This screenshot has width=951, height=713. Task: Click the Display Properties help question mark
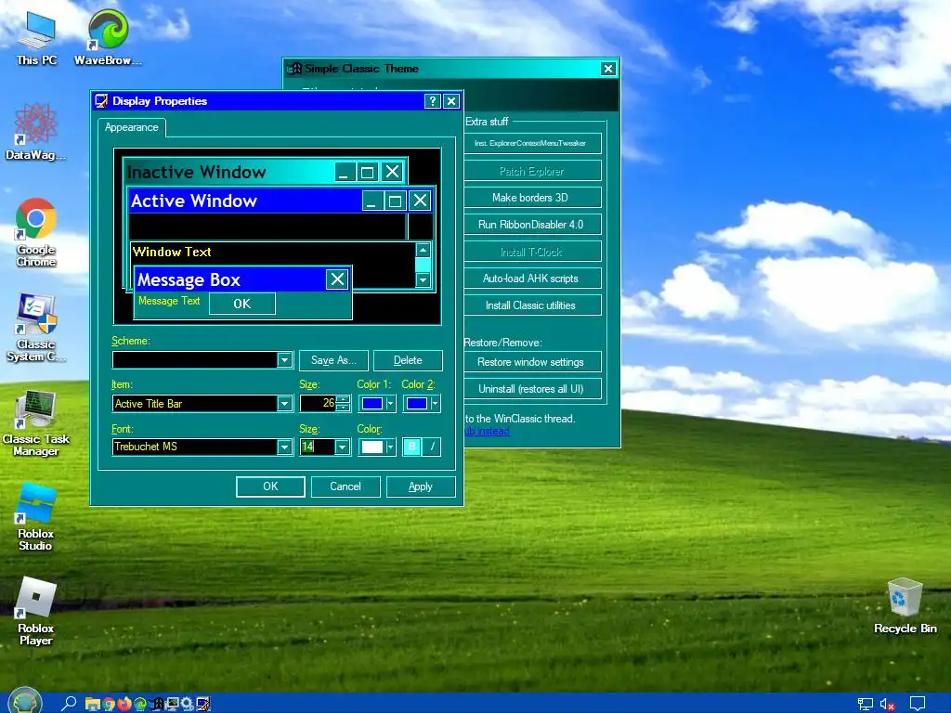click(432, 101)
